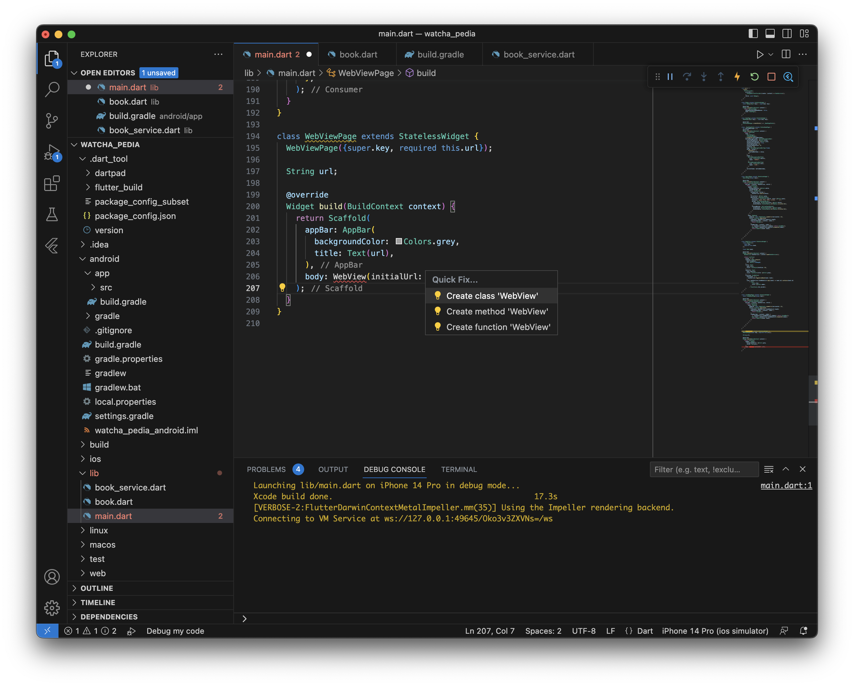Click the Run play button in editor title
Image resolution: width=854 pixels, height=686 pixels.
pyautogui.click(x=760, y=54)
